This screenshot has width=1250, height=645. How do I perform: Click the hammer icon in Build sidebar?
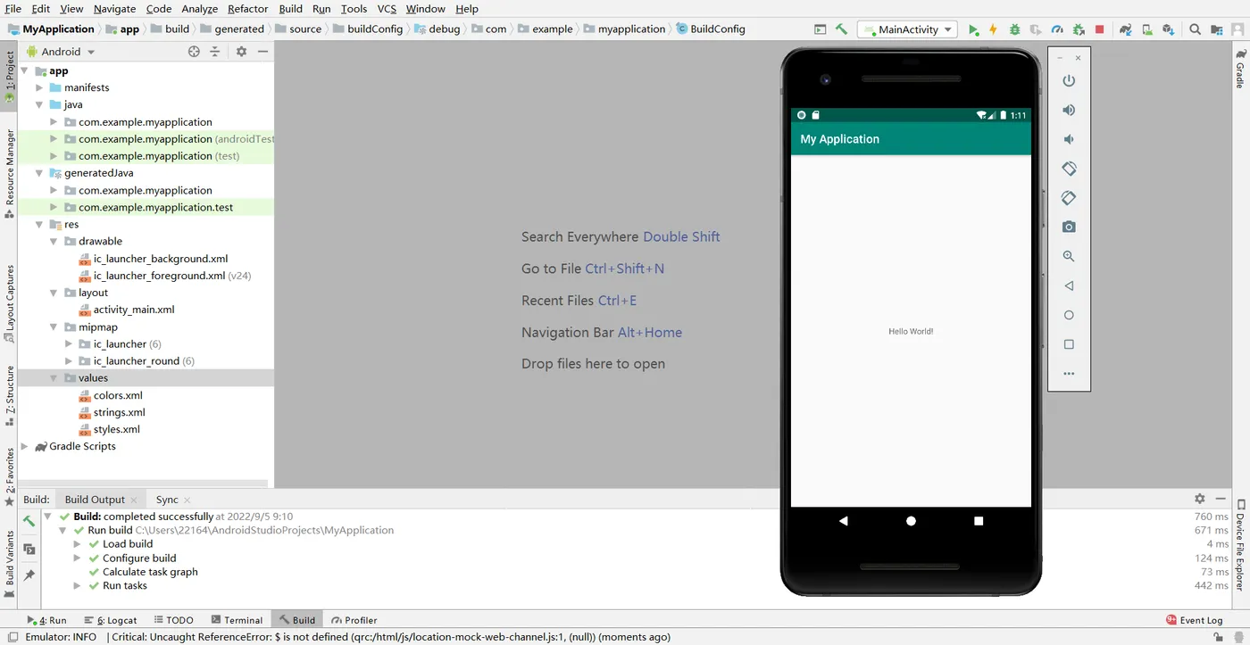[29, 521]
